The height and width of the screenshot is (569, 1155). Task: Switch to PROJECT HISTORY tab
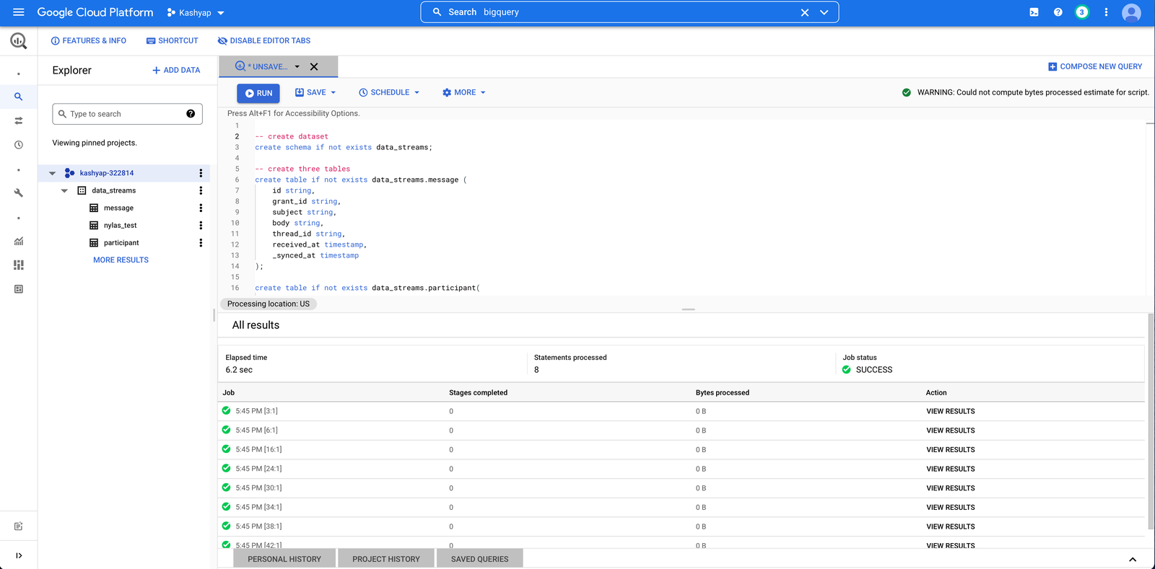point(386,559)
